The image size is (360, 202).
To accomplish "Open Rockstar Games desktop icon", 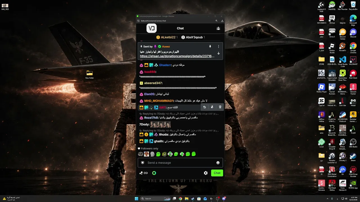I will (353, 116).
